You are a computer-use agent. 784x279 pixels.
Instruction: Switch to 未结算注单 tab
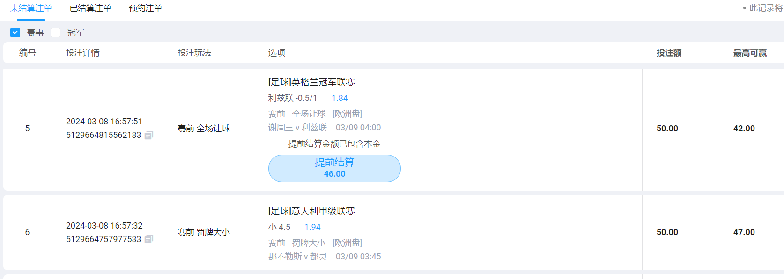(31, 8)
